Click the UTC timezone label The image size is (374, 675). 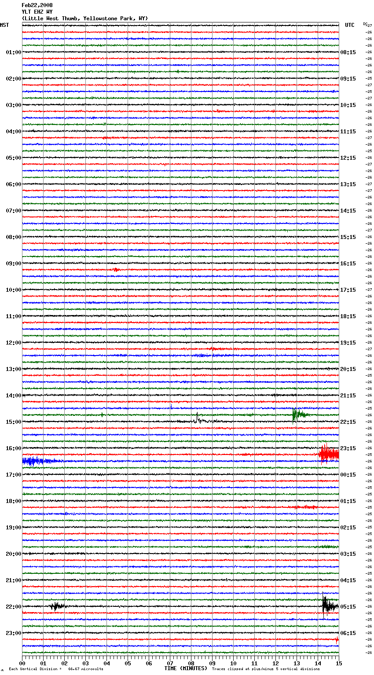(350, 25)
